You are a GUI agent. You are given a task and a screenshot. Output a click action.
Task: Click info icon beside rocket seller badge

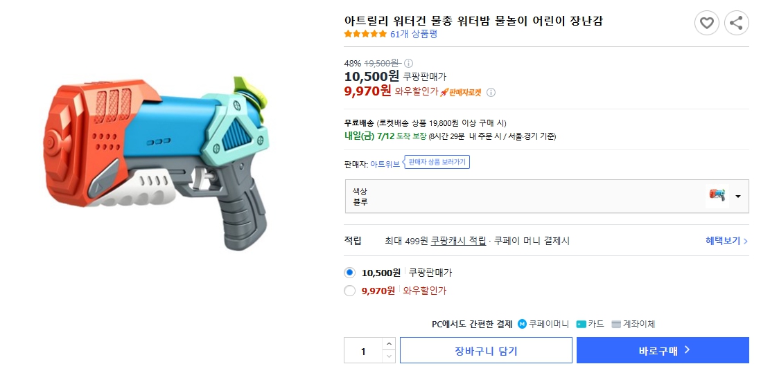click(x=491, y=92)
